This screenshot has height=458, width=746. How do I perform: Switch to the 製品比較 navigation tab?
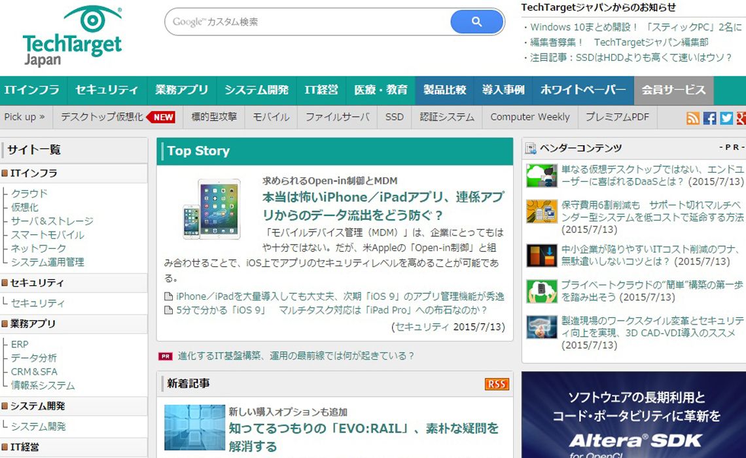(x=444, y=90)
